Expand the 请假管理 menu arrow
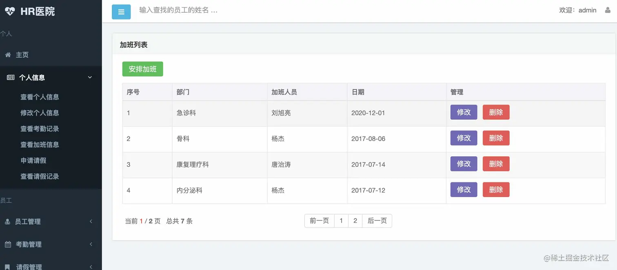Screen dimensions: 617x270 click(91, 267)
